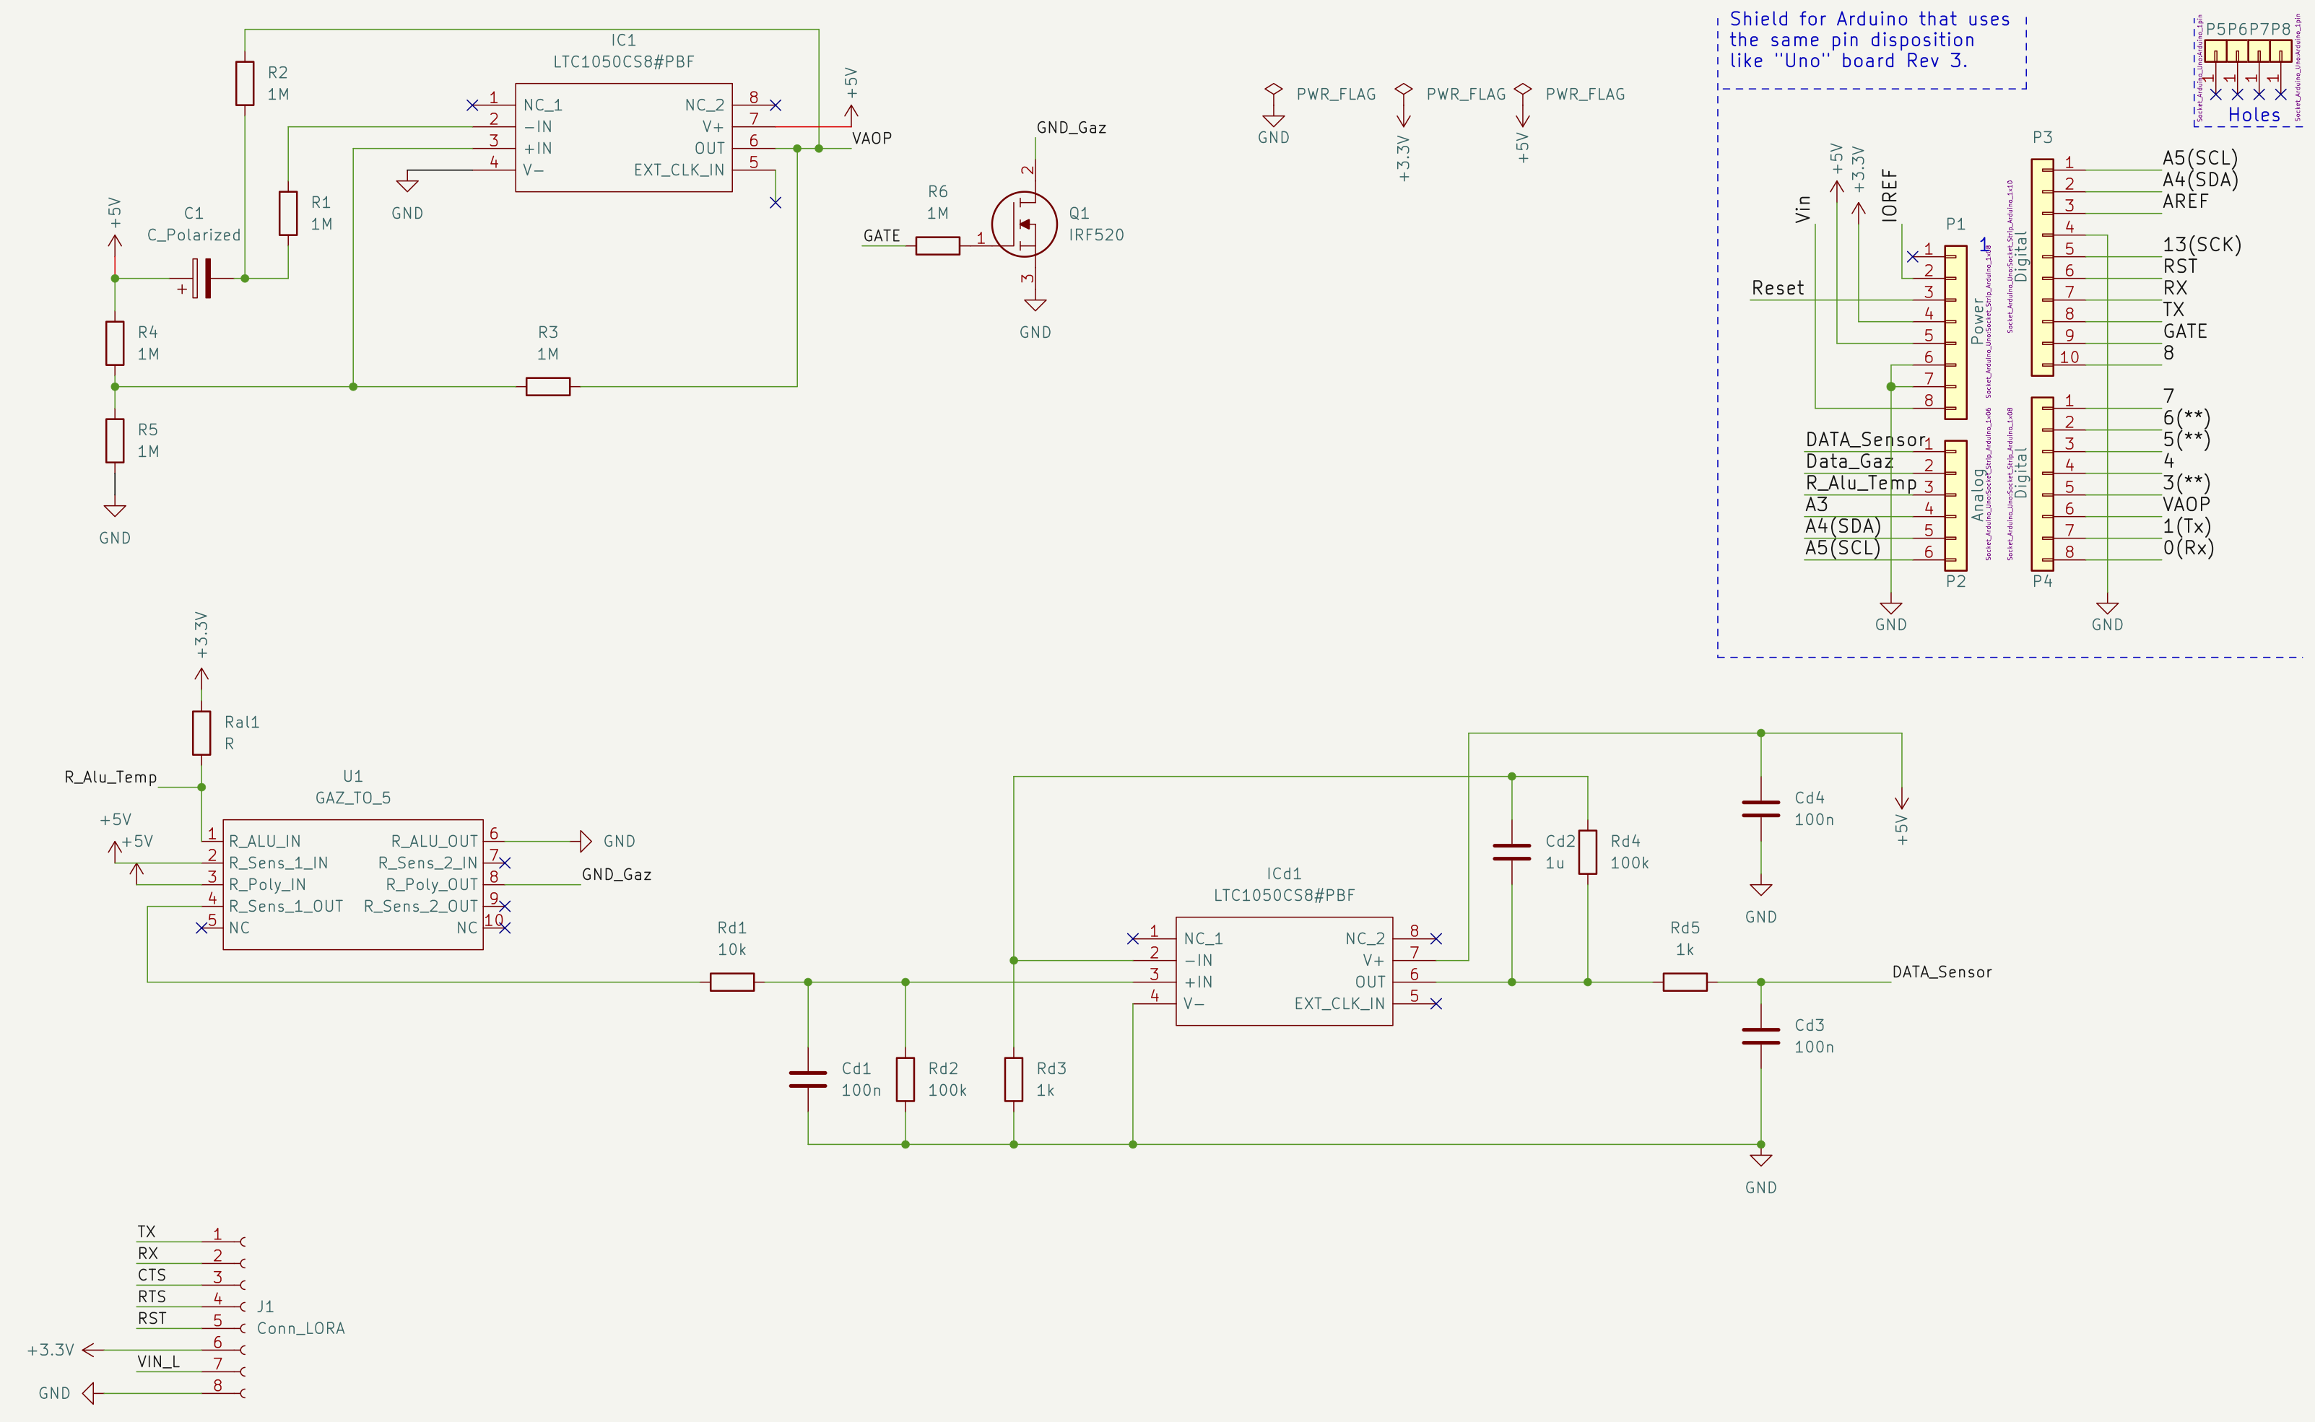Click the VIN_L label on J1 pin 7
2315x1422 pixels.
158,1362
